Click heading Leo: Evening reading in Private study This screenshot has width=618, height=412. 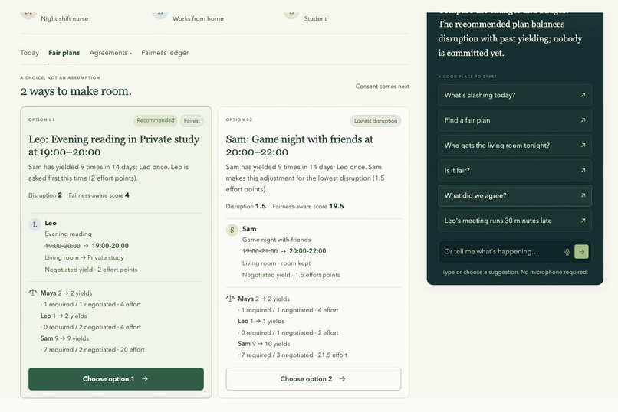[114, 146]
